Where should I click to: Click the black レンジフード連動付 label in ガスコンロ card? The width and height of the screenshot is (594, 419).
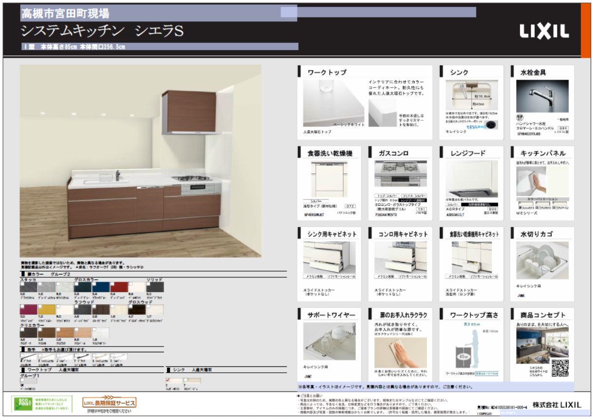pos(413,200)
